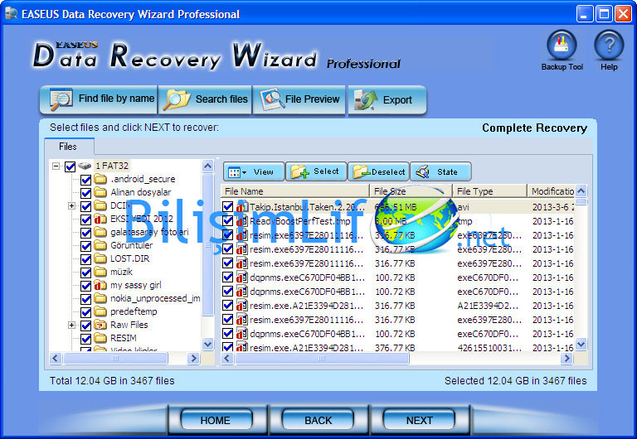Toggle checkbox for ReadyBoostPerfTest.tmp file
The width and height of the screenshot is (637, 439).
click(228, 220)
